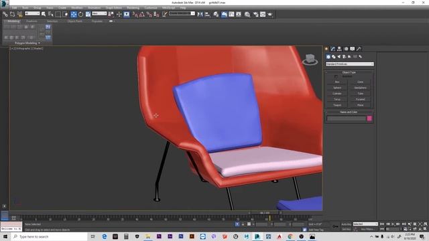Activate the Select Object tool
Viewport: 429px width, 241px height.
(x=43, y=14)
